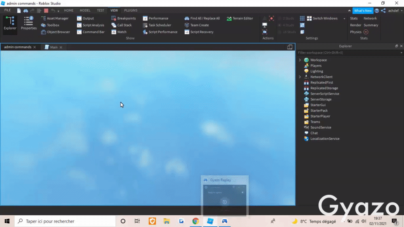Open Script Performance
The image size is (404, 227).
[160, 32]
